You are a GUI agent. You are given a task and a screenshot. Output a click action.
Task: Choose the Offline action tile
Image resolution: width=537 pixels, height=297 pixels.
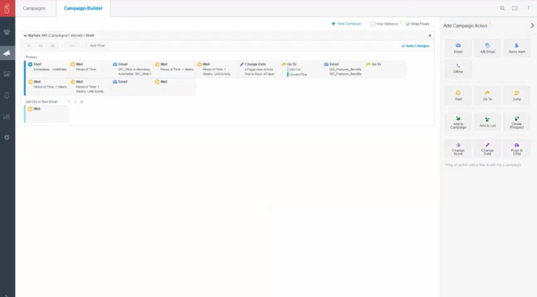click(458, 68)
